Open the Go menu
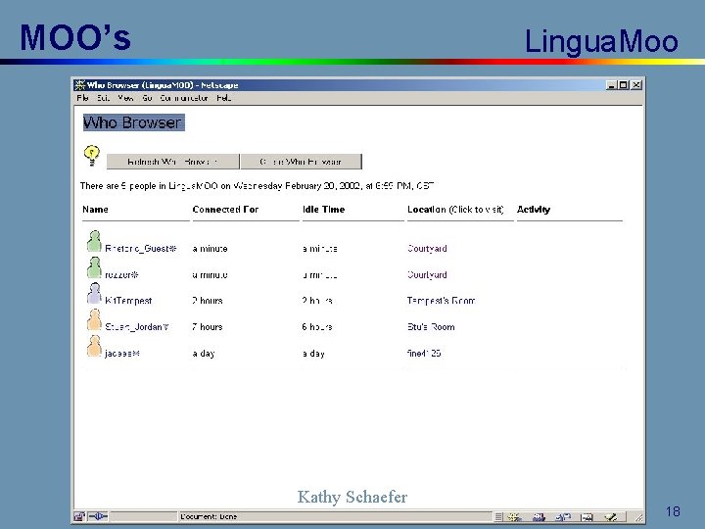Screen dimensions: 705x529 [x=147, y=98]
